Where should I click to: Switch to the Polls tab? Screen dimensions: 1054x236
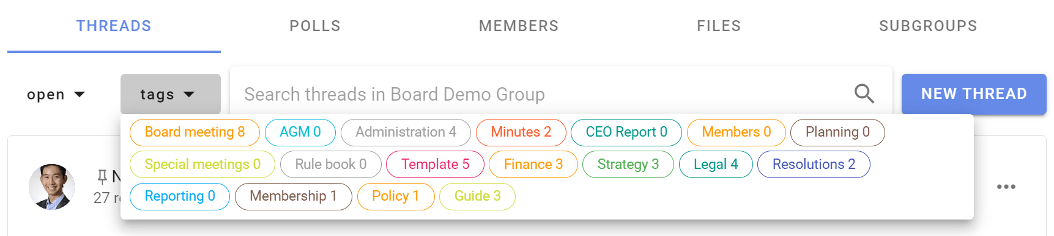coord(315,26)
